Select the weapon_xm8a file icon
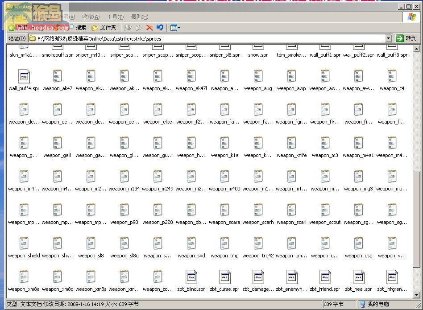 (x=24, y=277)
